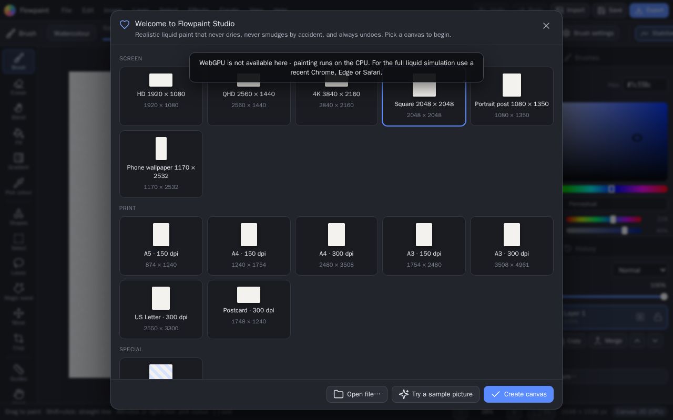Select the Postcard · 300 dpi preset
Viewport: 673px width, 420px height.
click(249, 309)
